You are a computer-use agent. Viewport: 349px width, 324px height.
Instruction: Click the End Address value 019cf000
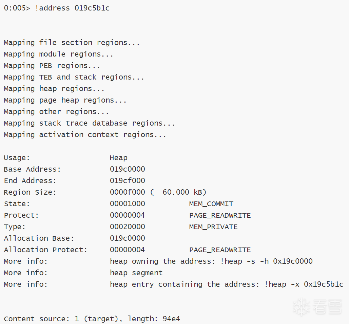(127, 181)
